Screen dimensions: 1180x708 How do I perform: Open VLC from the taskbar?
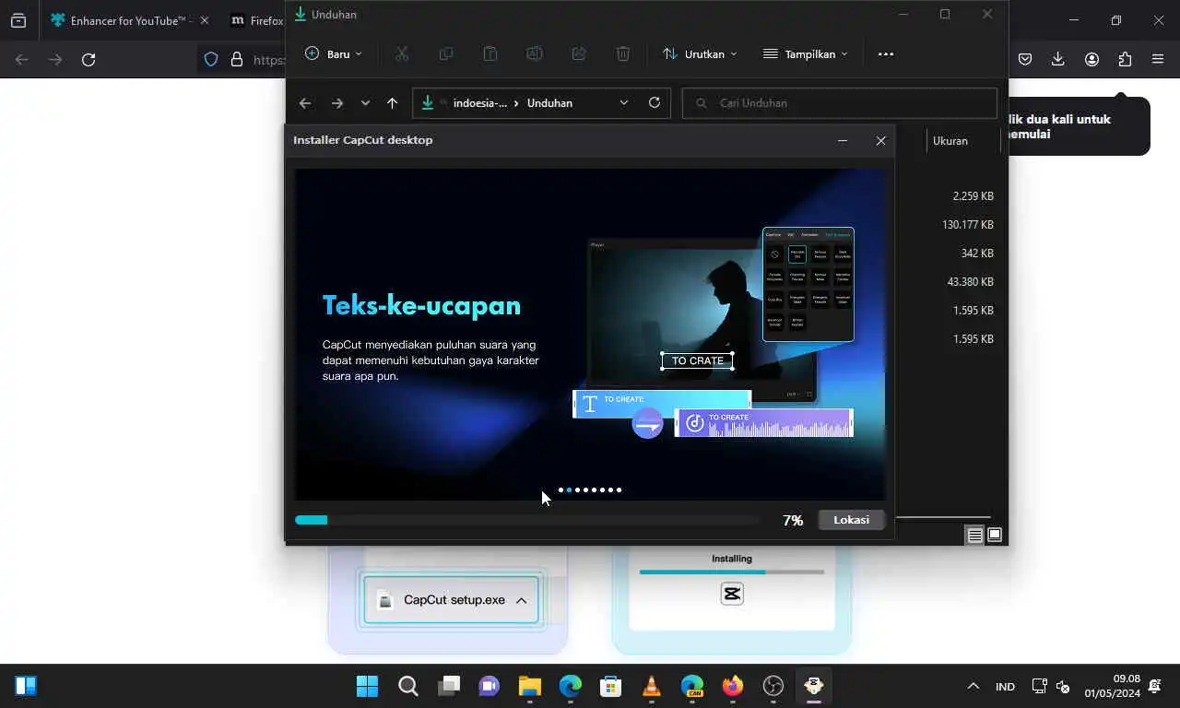(x=652, y=686)
